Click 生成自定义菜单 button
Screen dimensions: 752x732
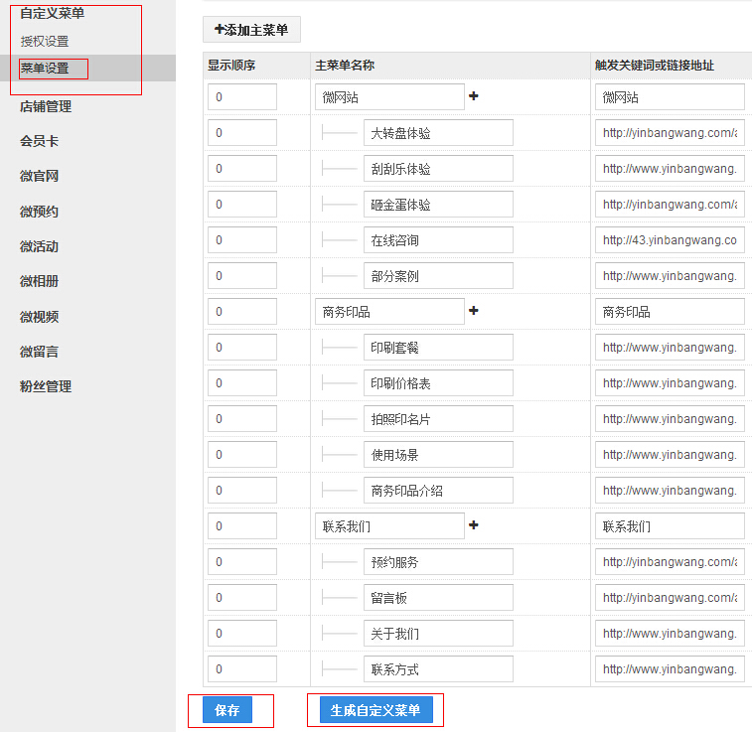click(376, 710)
